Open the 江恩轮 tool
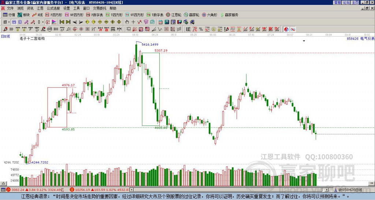The height and width of the screenshot is (200, 375). 174,15
